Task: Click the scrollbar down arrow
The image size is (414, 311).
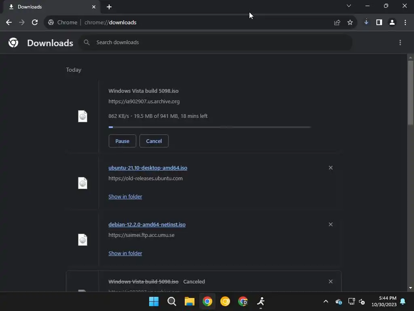Action: [410, 288]
